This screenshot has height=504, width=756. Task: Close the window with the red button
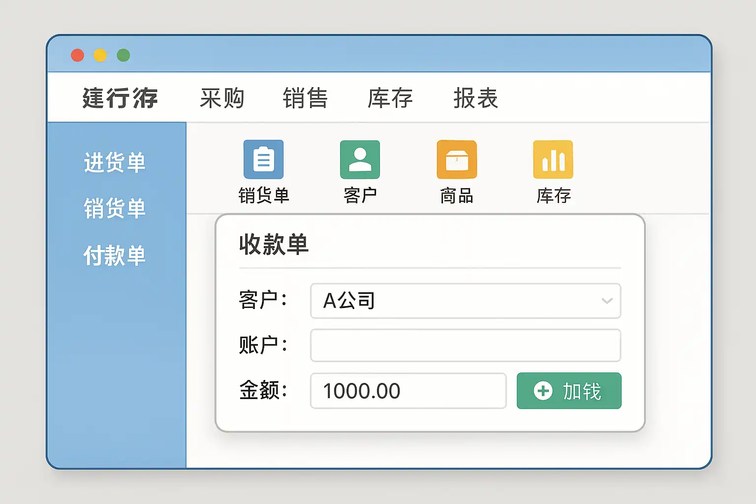[x=77, y=55]
